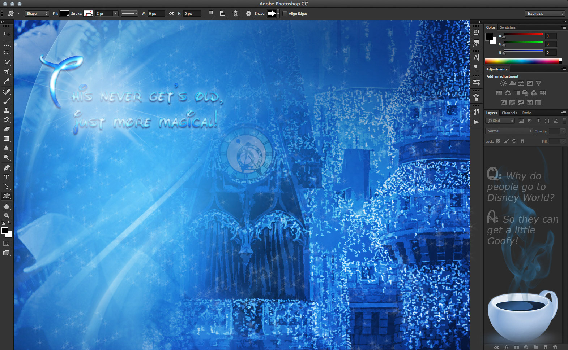Select the Move tool
The width and height of the screenshot is (568, 350).
(x=7, y=34)
